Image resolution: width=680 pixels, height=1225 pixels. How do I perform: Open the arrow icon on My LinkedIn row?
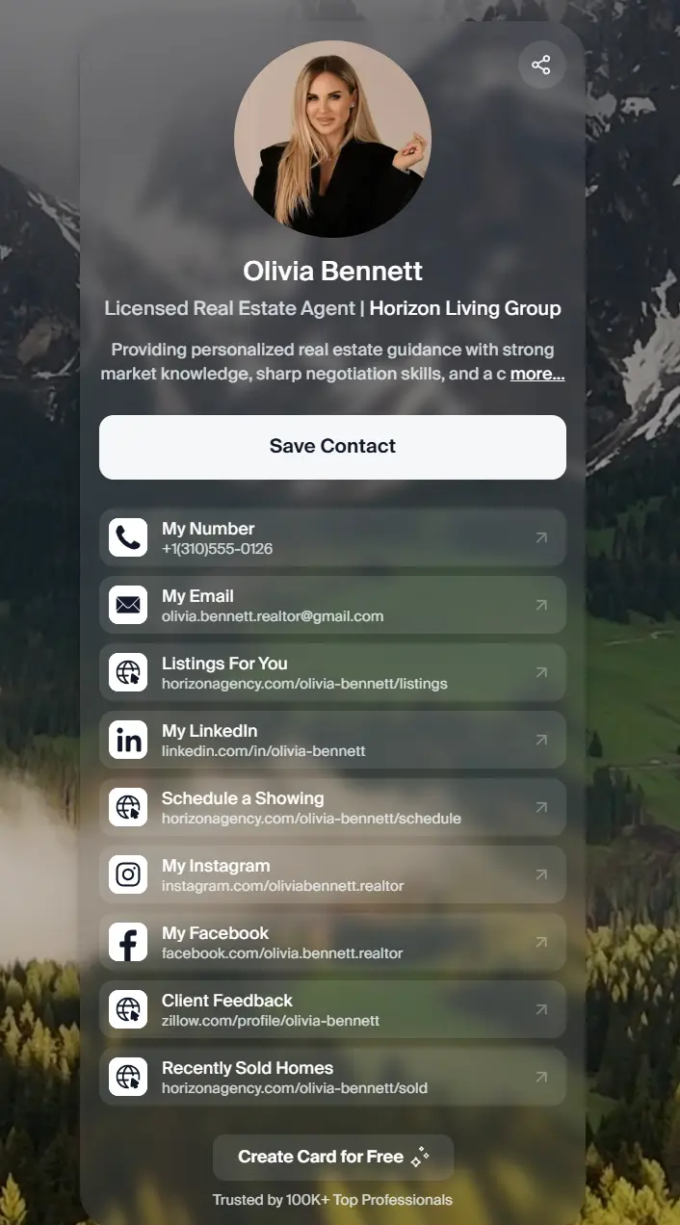541,740
